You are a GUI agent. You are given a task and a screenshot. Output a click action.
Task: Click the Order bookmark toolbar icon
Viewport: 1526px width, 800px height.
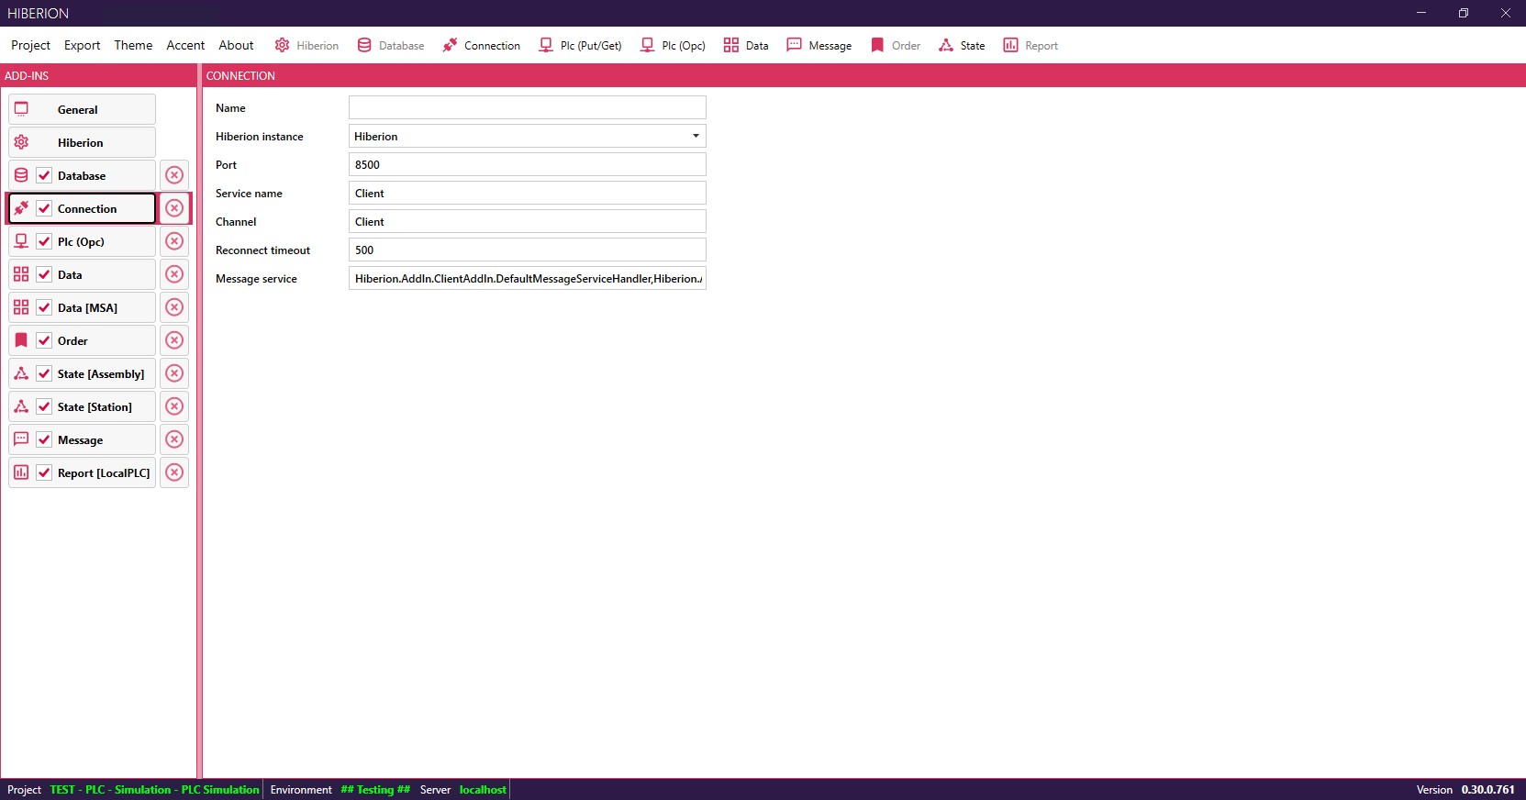pos(877,45)
